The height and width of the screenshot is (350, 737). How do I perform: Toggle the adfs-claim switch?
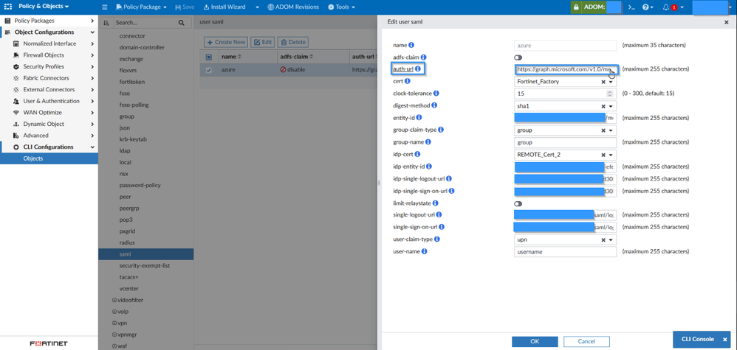coord(518,57)
